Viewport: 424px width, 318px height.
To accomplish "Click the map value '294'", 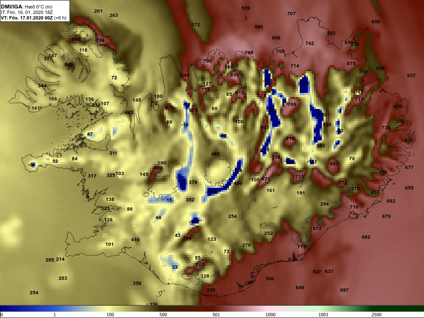I will coord(324,204).
